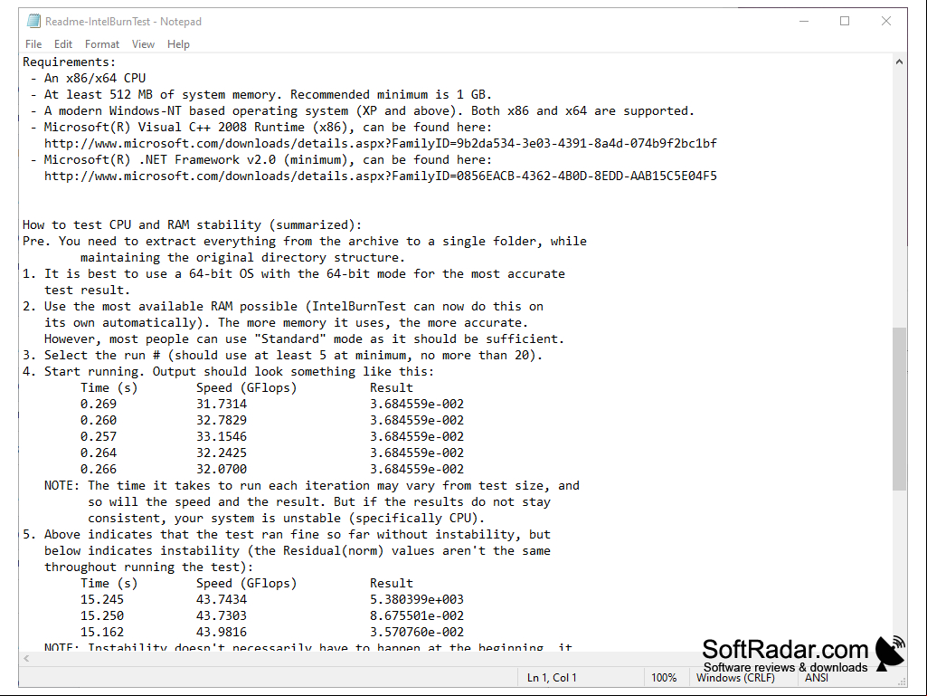Open the Help menu
Viewport: 927px width, 696px height.
(x=178, y=44)
